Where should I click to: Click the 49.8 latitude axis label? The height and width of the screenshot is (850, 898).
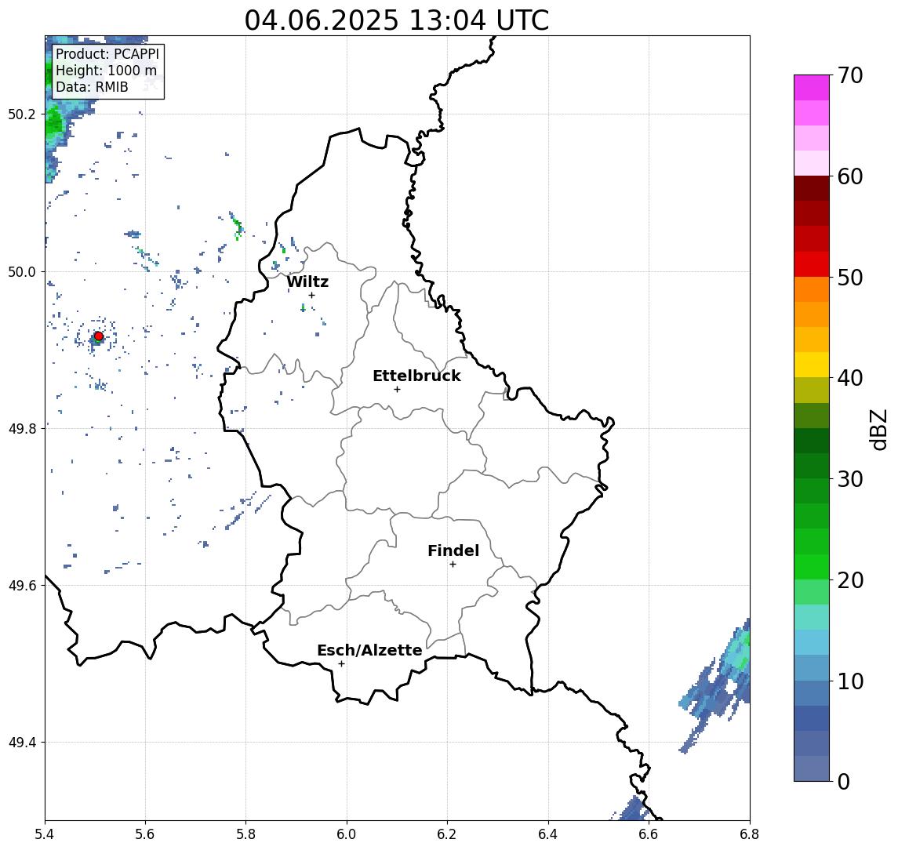point(22,429)
